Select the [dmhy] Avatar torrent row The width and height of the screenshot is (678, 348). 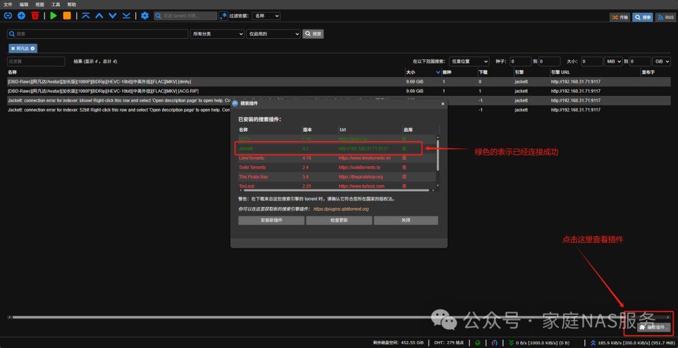coord(339,82)
